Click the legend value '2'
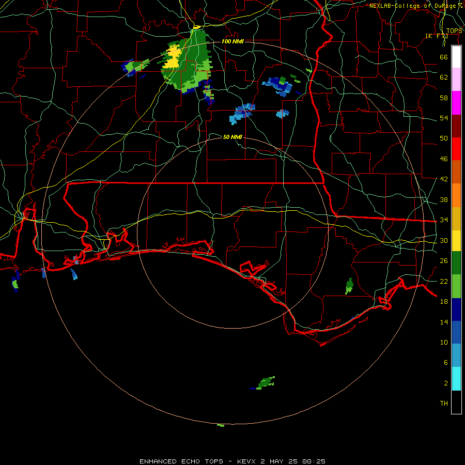The height and width of the screenshot is (465, 465). 445,383
